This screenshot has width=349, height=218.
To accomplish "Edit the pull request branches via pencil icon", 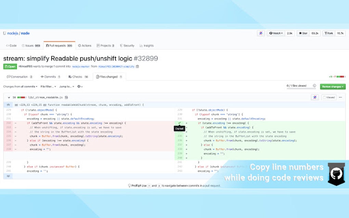I will pyautogui.click(x=137, y=67).
